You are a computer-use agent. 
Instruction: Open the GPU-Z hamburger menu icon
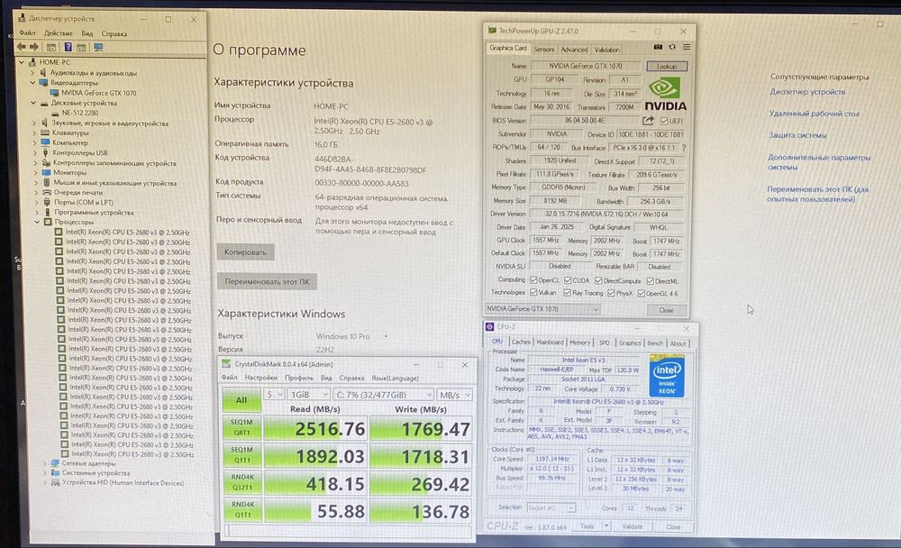[x=686, y=47]
